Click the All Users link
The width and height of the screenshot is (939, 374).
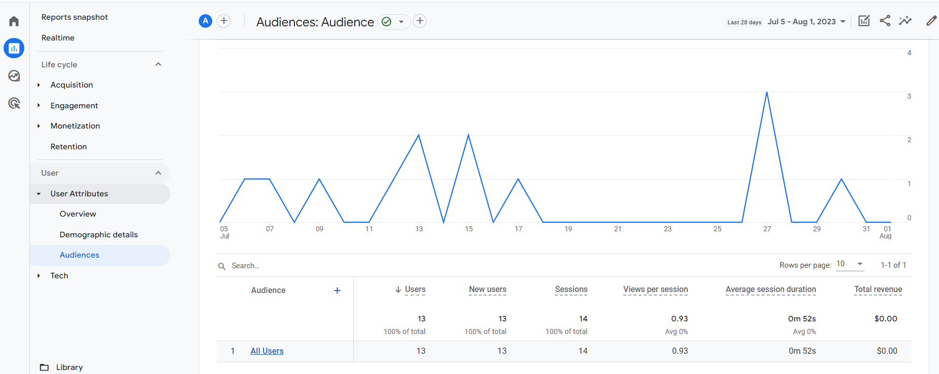click(x=267, y=351)
